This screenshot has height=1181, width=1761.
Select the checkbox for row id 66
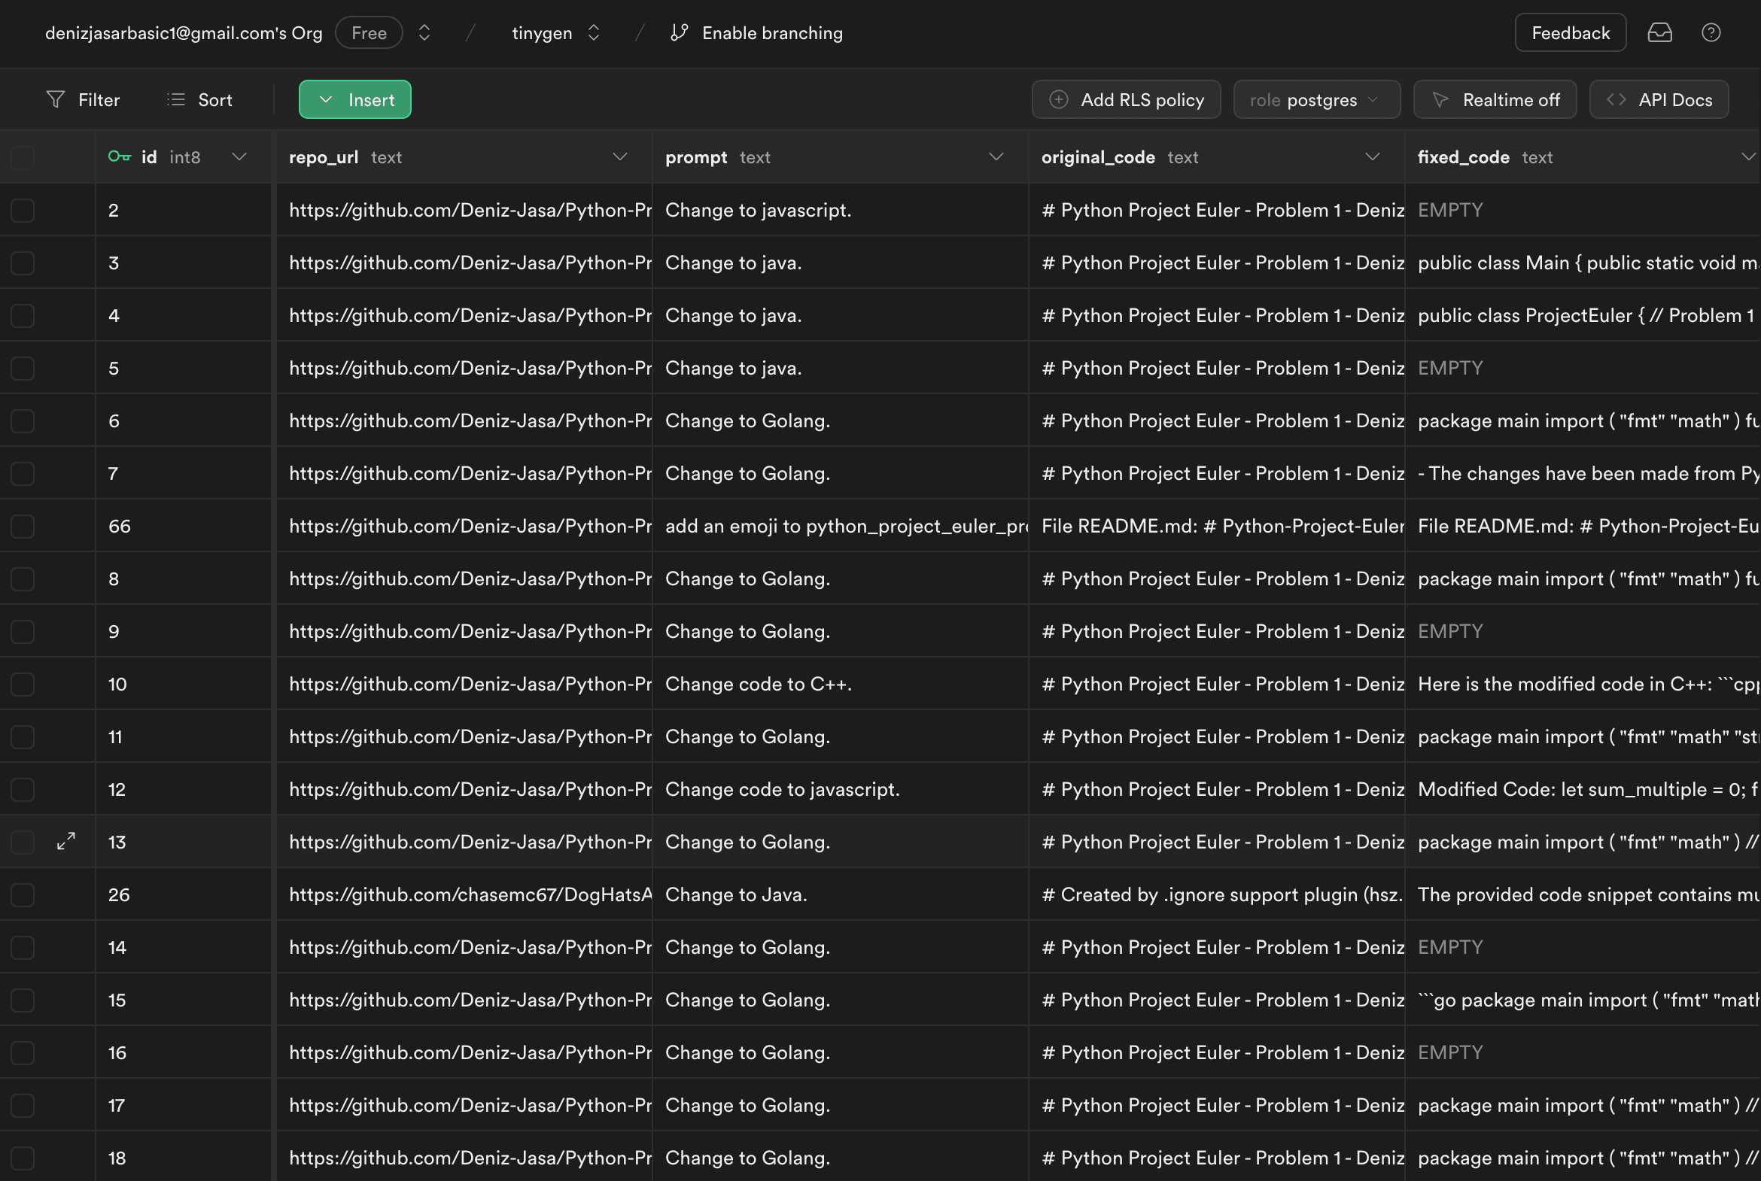(23, 526)
